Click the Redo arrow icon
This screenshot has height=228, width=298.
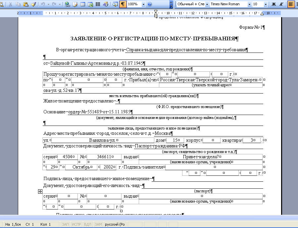point(55,4)
